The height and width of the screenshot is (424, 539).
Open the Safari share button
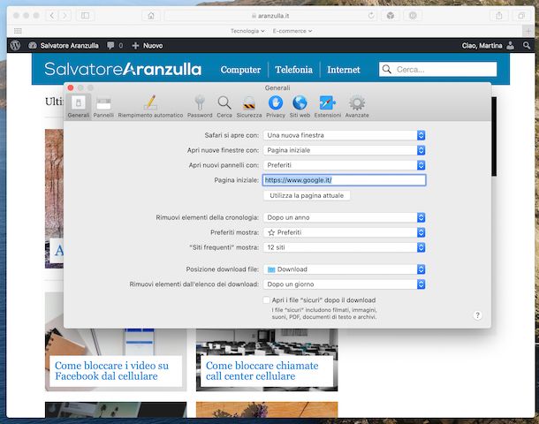click(x=499, y=16)
